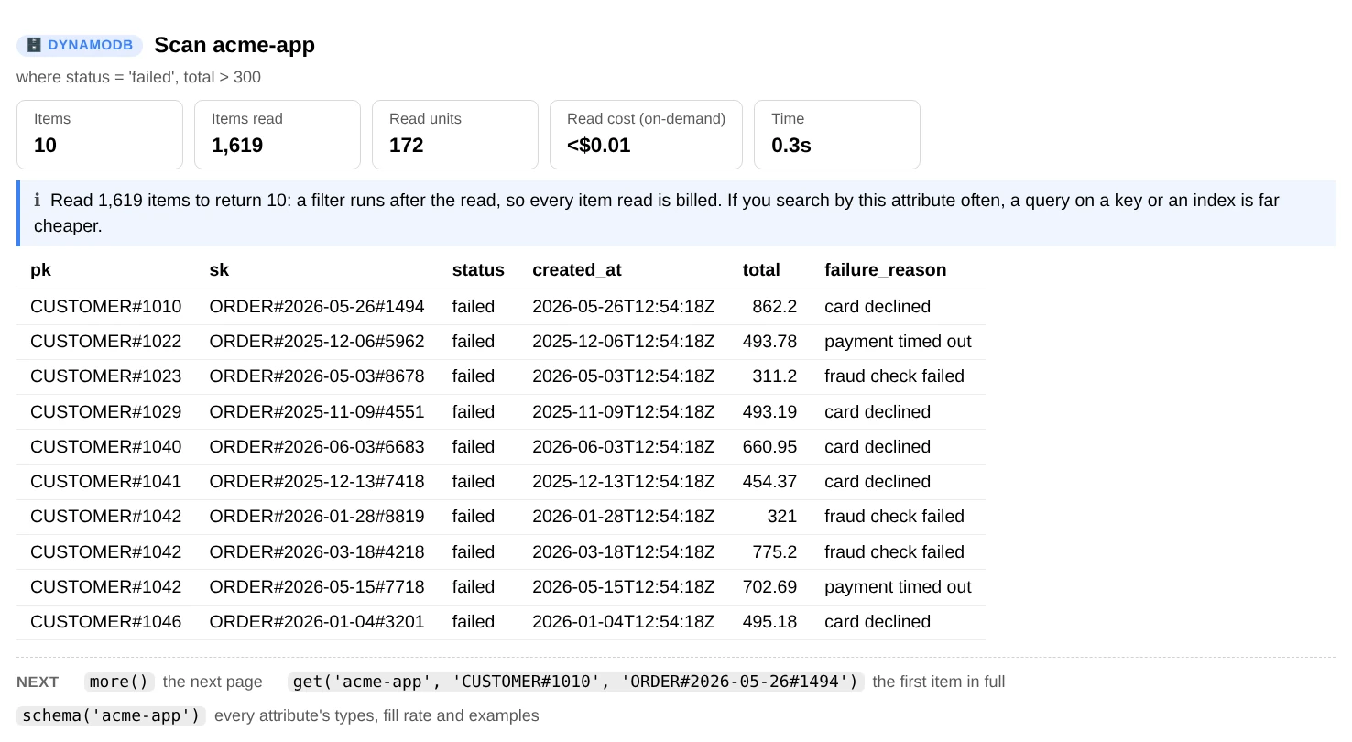Click 'card declined' in the CUSTOMER#1046 row
The image size is (1352, 742).
point(878,622)
